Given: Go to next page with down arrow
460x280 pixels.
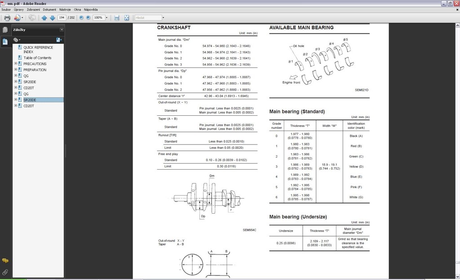Looking at the screenshot, I should [x=52, y=18].
